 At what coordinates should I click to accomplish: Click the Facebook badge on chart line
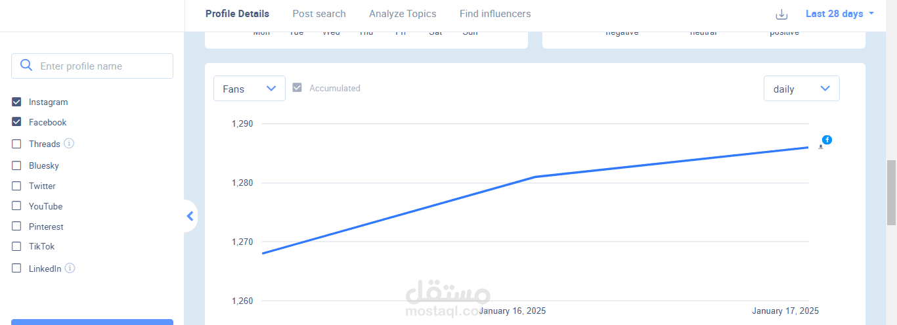pos(827,140)
